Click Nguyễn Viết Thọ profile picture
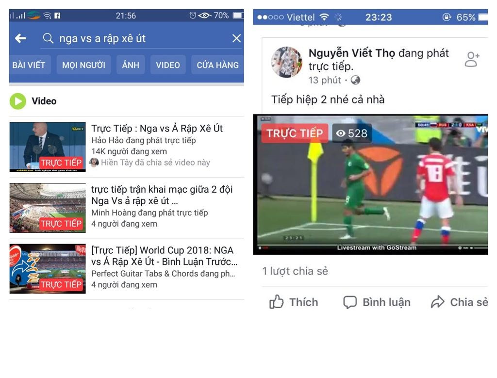Image resolution: width=497 pixels, height=378 pixels. pos(287,62)
